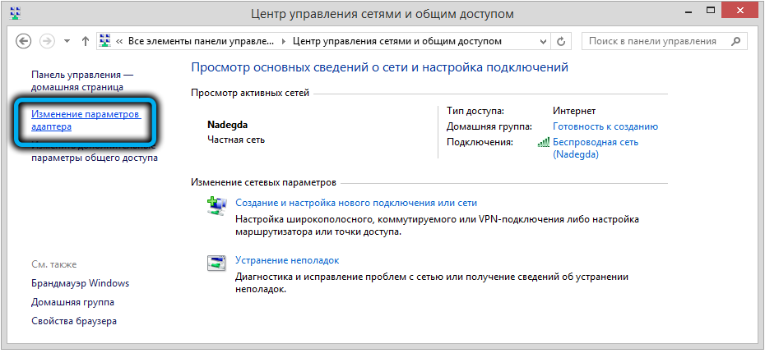
Task: Click the green wireless signal bars icon
Action: pyautogui.click(x=543, y=143)
